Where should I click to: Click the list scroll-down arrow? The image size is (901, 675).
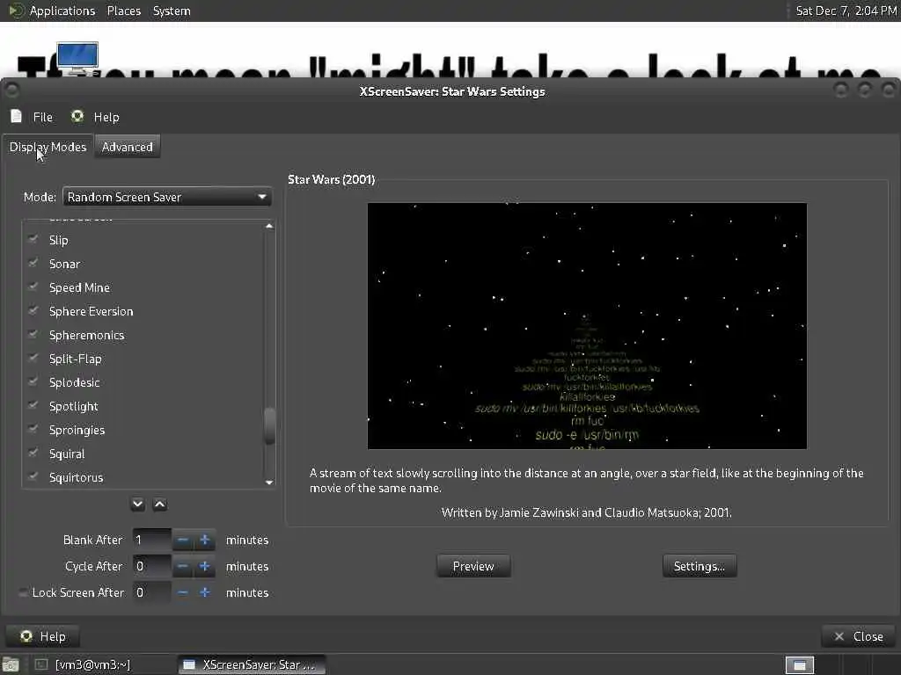click(269, 483)
